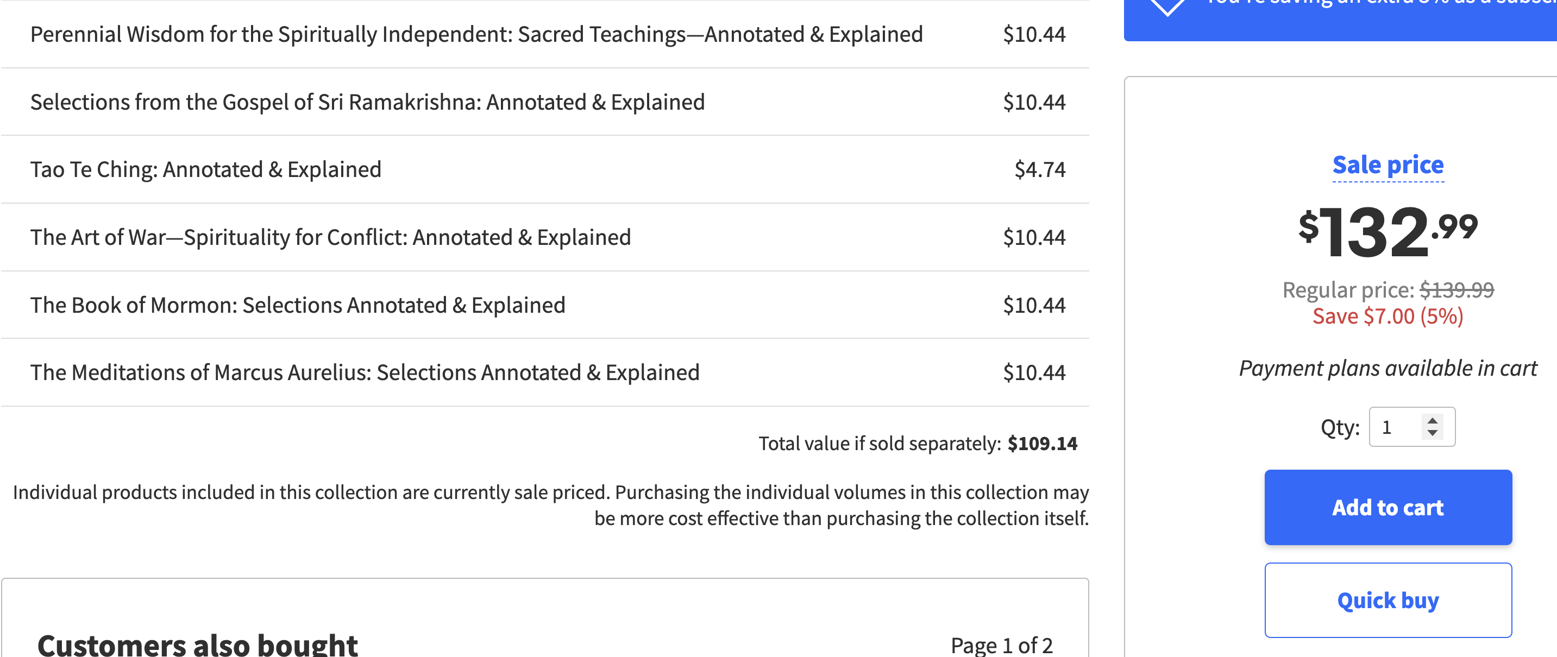The image size is (1557, 657).
Task: Click the Add to cart button
Action: (x=1388, y=507)
